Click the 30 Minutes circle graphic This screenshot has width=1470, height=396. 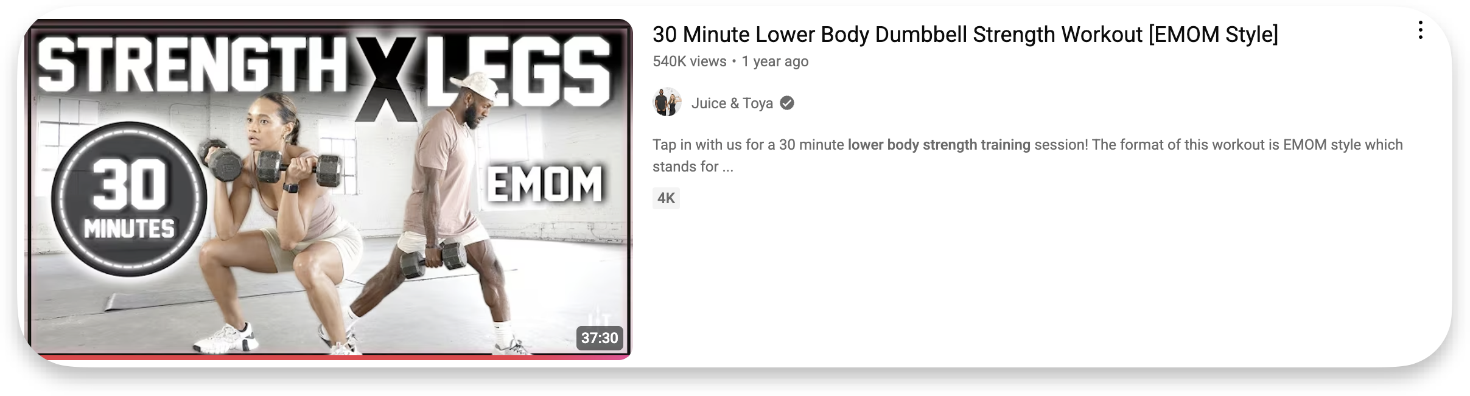[x=129, y=200]
